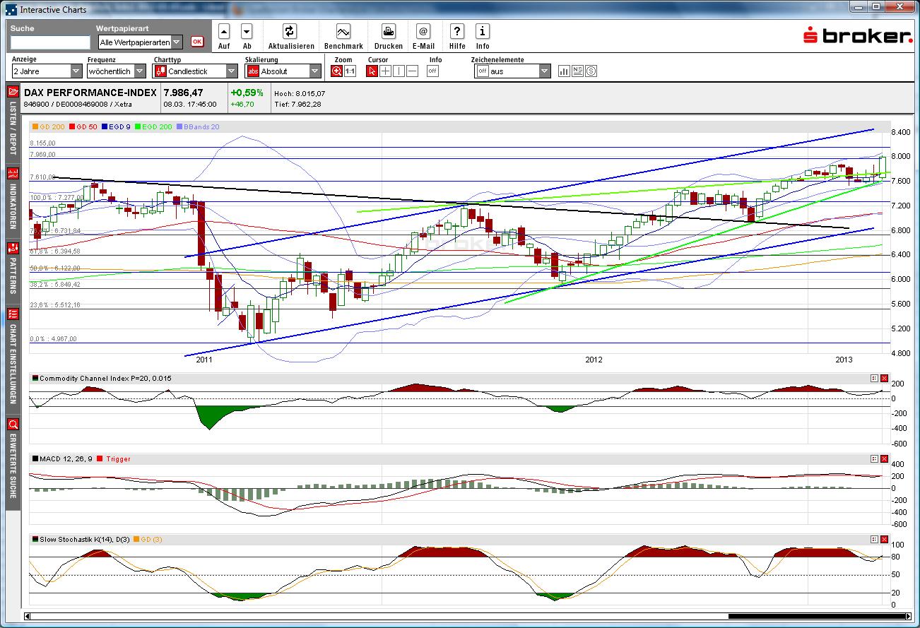920x628 pixels.
Task: Open Hilfe help icon
Action: point(457,31)
